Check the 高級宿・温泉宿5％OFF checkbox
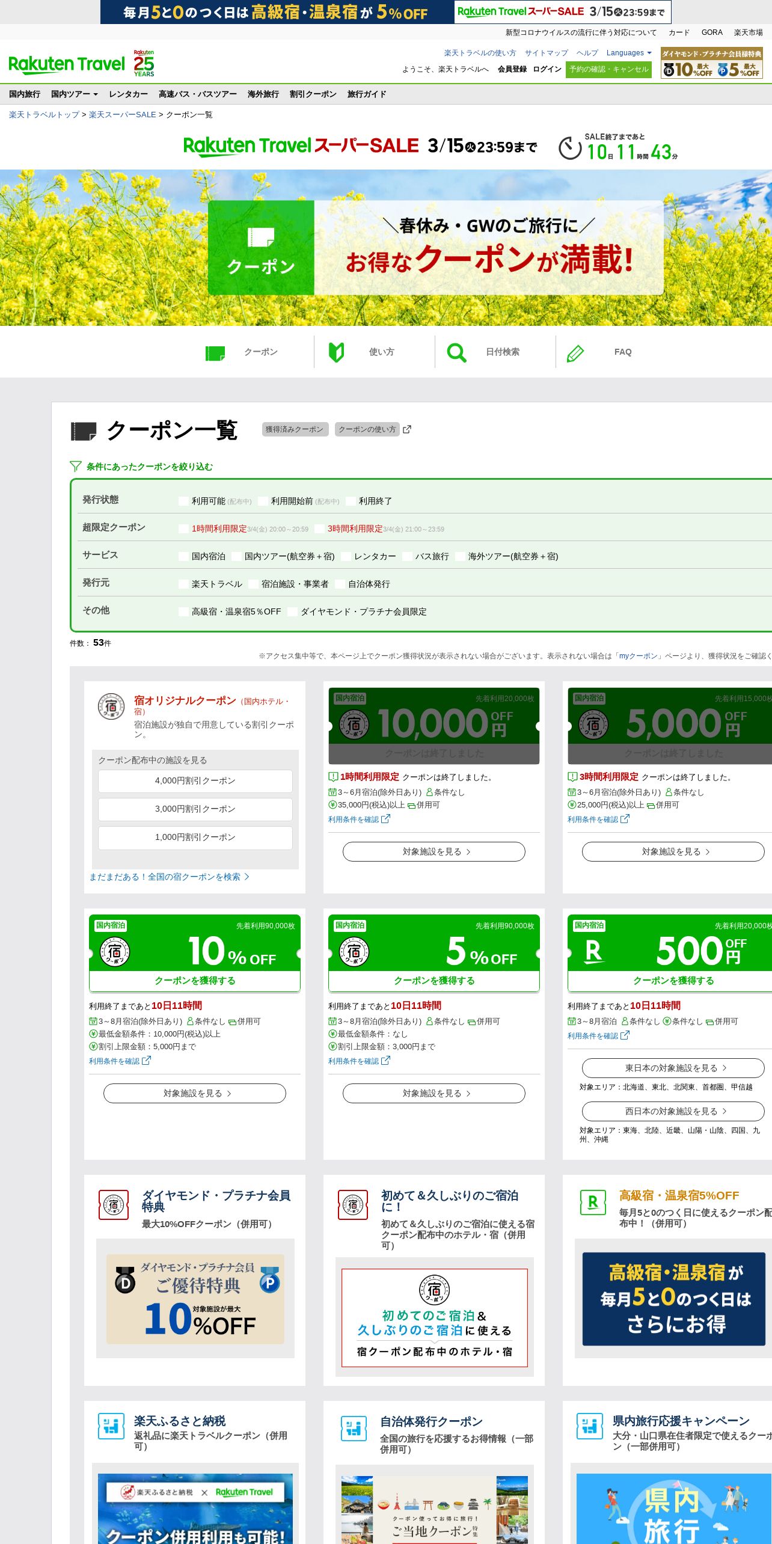The height and width of the screenshot is (1544, 772). point(183,611)
